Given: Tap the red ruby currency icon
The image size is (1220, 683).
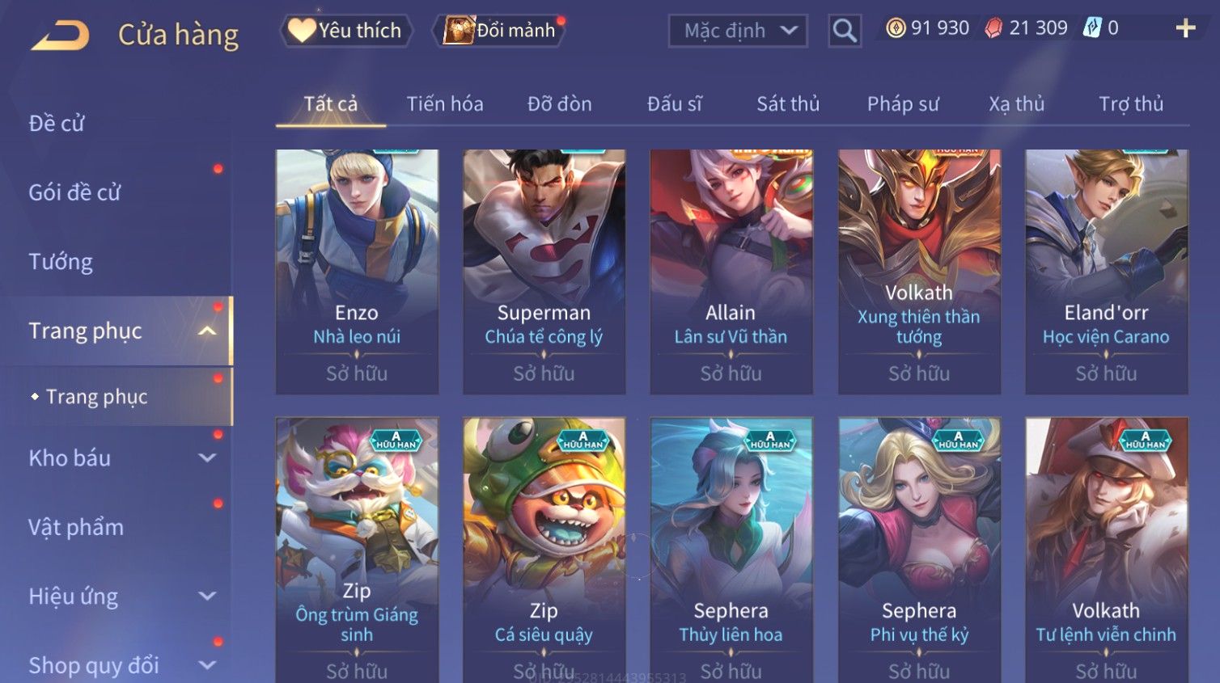Looking at the screenshot, I should tap(993, 28).
